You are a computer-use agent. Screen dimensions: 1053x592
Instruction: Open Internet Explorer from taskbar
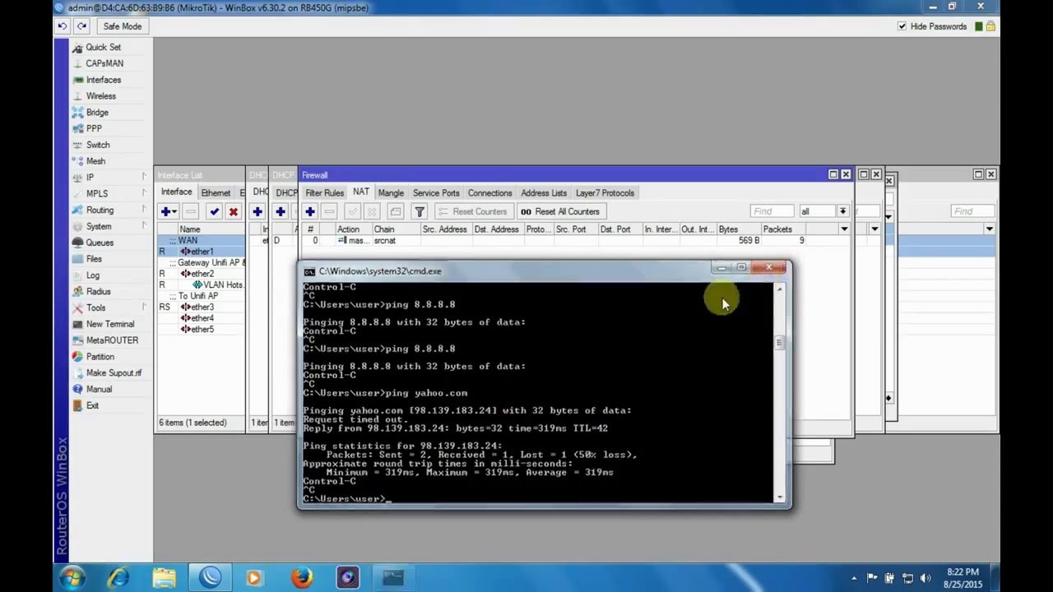coord(119,578)
